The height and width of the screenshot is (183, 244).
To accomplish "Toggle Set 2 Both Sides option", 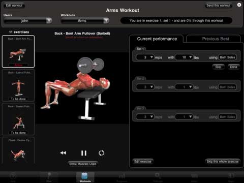I will pos(227,87).
